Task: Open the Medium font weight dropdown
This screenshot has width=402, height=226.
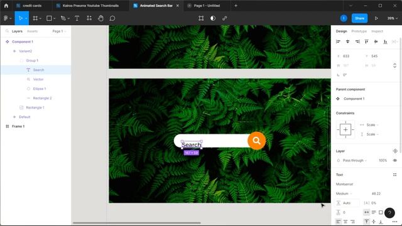Action: pyautogui.click(x=344, y=194)
